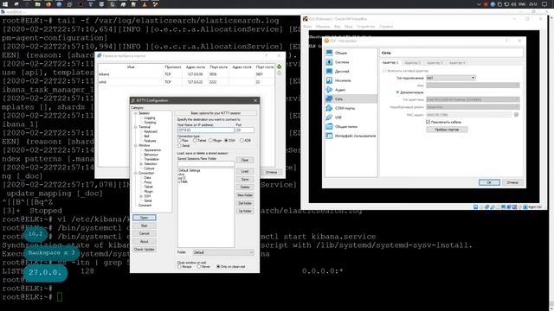Click the hard disk indicator in VM status bar
The width and height of the screenshot is (554, 311).
475,207
